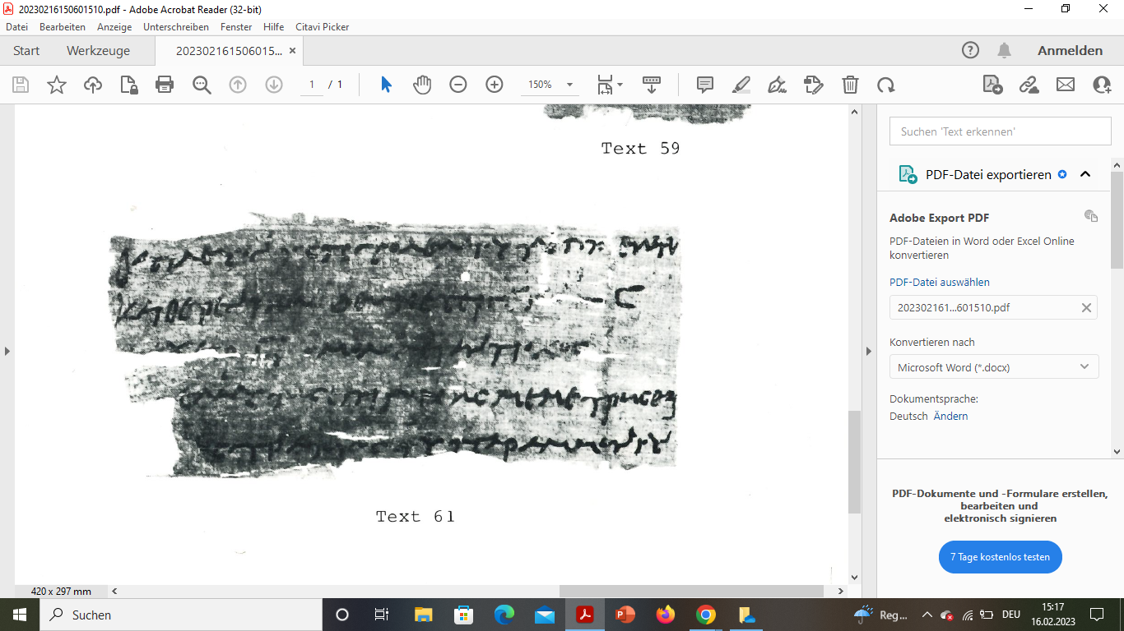1124x631 pixels.
Task: Open the Hilfe menu
Action: (273, 27)
